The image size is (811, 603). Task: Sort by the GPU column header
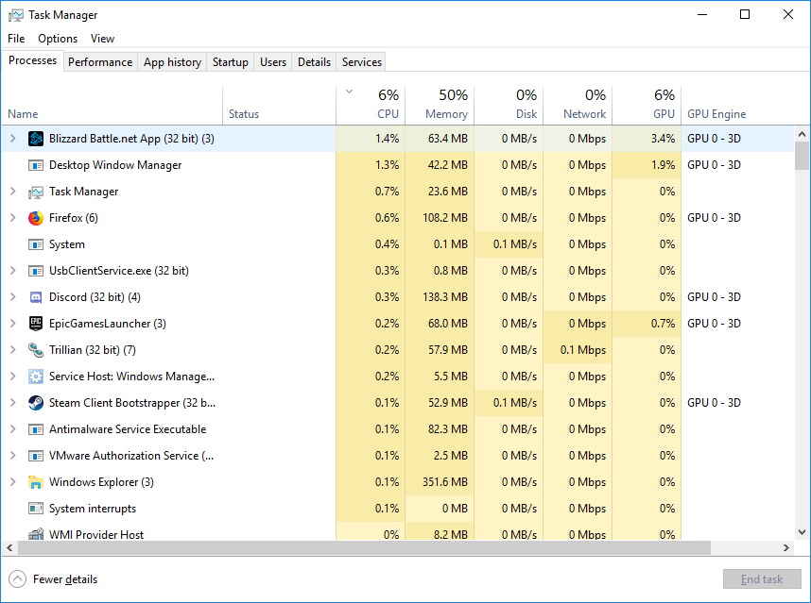[647, 105]
